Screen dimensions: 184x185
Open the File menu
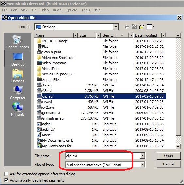[5, 10]
